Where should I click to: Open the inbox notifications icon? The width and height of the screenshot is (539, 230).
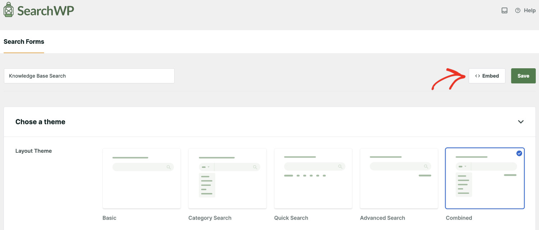tap(504, 10)
